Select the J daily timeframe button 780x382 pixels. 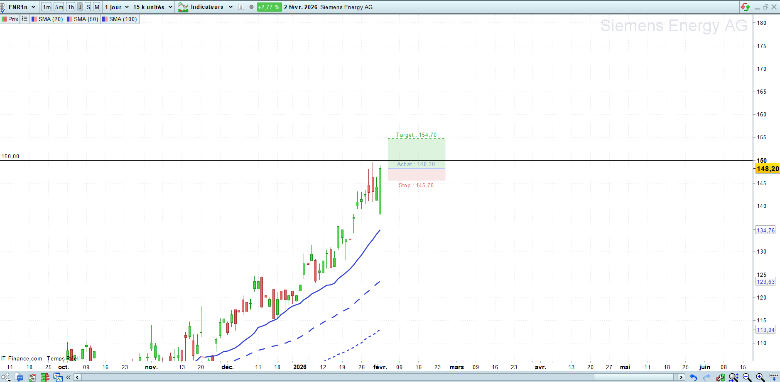pyautogui.click(x=80, y=7)
